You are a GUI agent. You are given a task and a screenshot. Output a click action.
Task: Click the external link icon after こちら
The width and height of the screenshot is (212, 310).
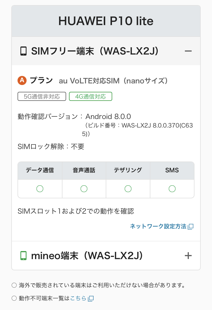click(91, 298)
